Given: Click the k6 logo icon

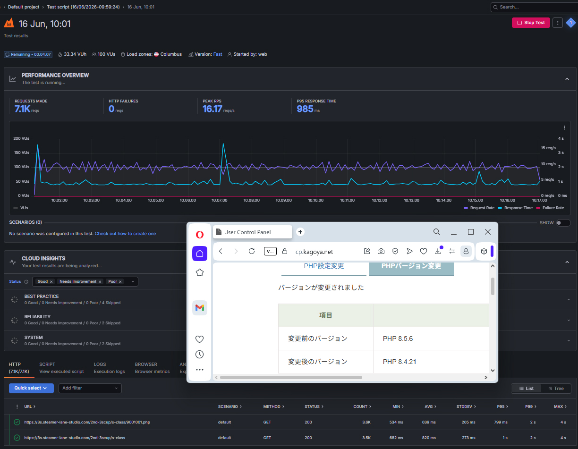Looking at the screenshot, I should click(8, 23).
